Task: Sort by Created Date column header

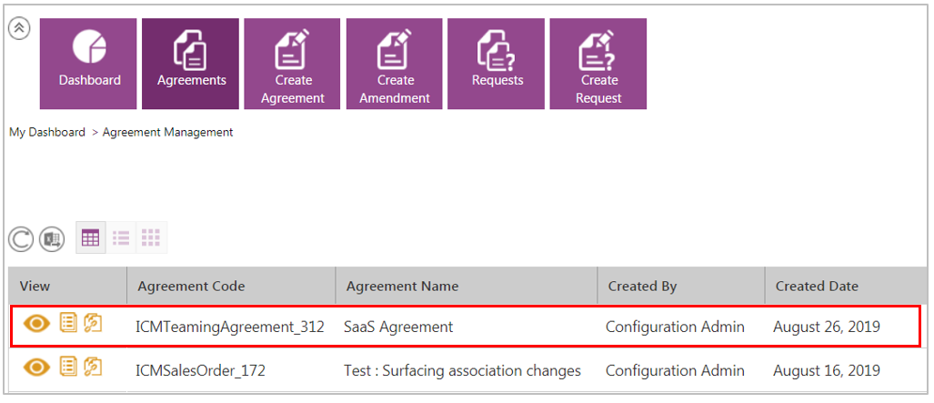Action: 817,286
